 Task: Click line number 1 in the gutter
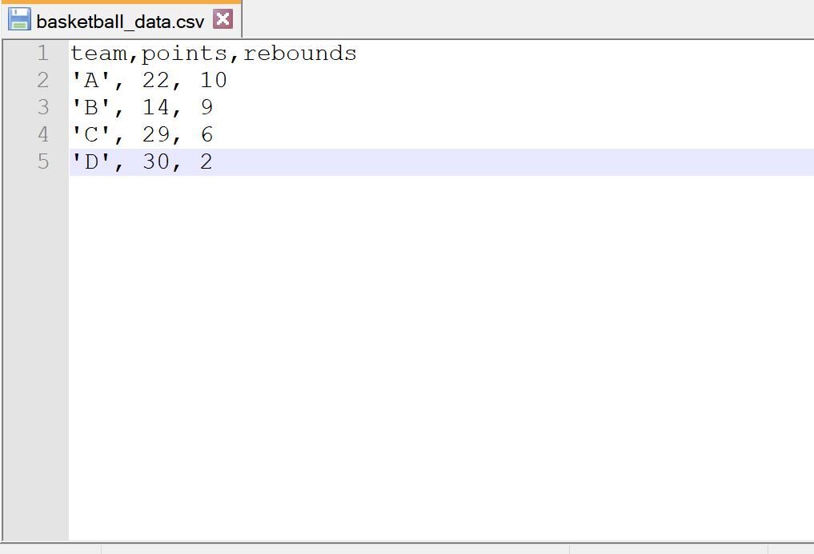(x=43, y=54)
